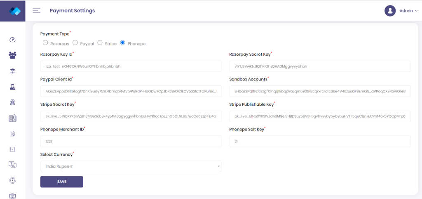Open the video play icon in the sidebar
The height and width of the screenshot is (199, 422).
pyautogui.click(x=13, y=149)
